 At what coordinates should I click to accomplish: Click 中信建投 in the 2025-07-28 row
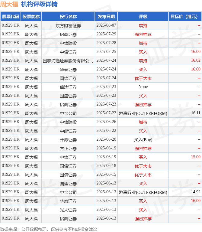[x=68, y=43]
